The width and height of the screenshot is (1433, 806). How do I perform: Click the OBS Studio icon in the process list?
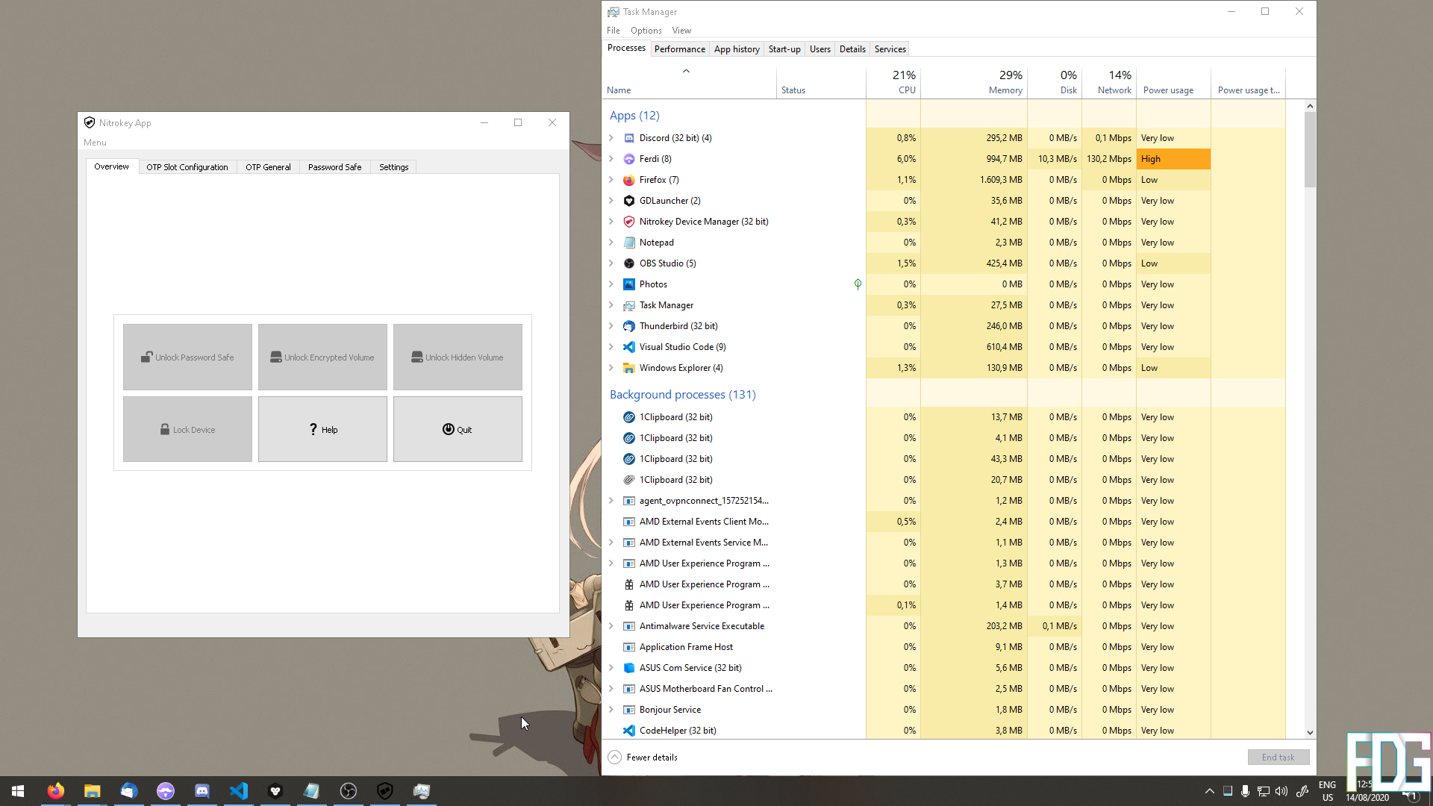coord(628,263)
